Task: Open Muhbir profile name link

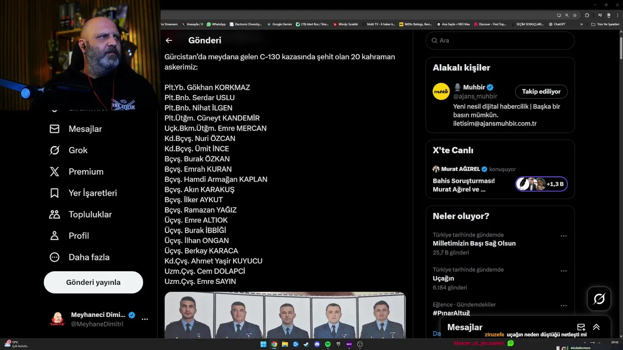Action: pos(474,87)
